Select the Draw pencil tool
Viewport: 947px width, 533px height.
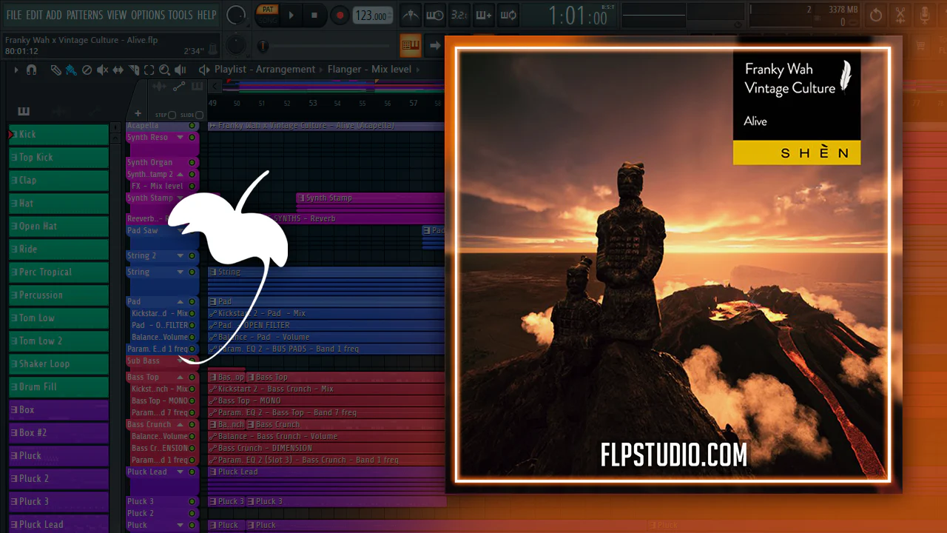(56, 70)
